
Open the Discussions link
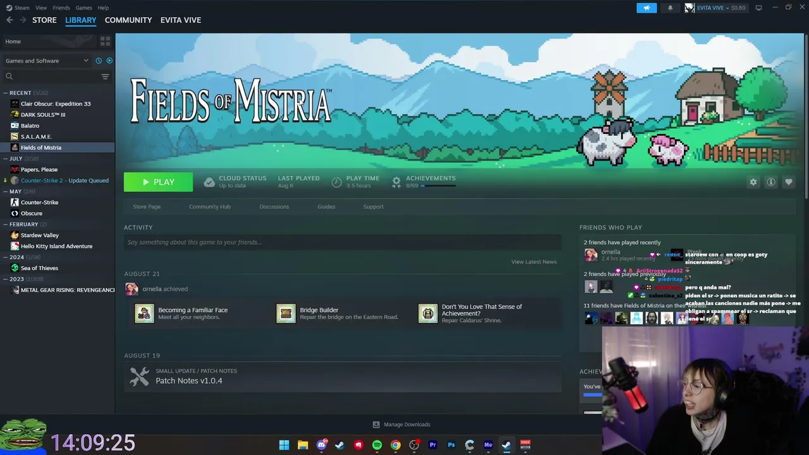pyautogui.click(x=274, y=207)
